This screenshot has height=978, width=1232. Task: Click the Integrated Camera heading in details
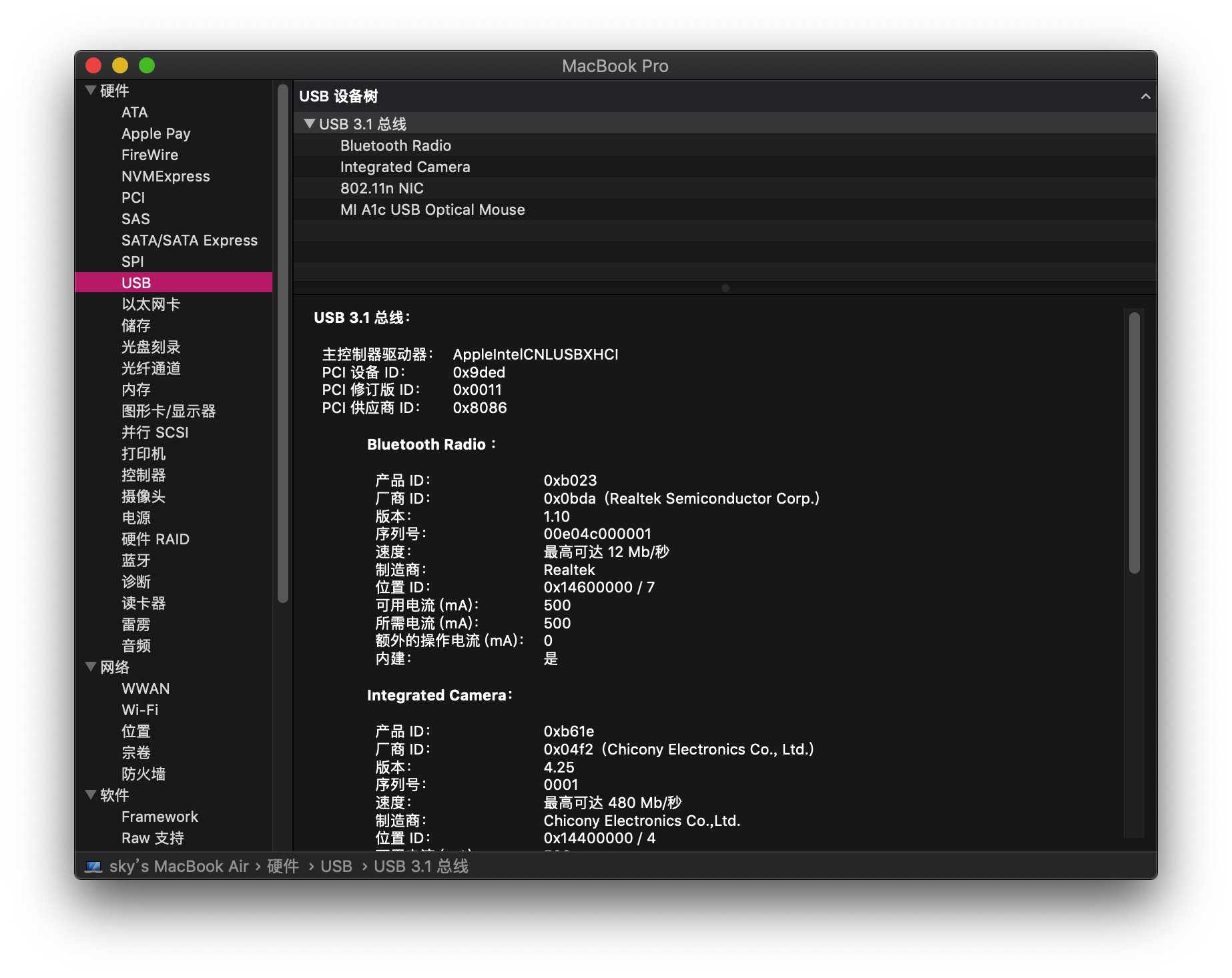click(439, 695)
